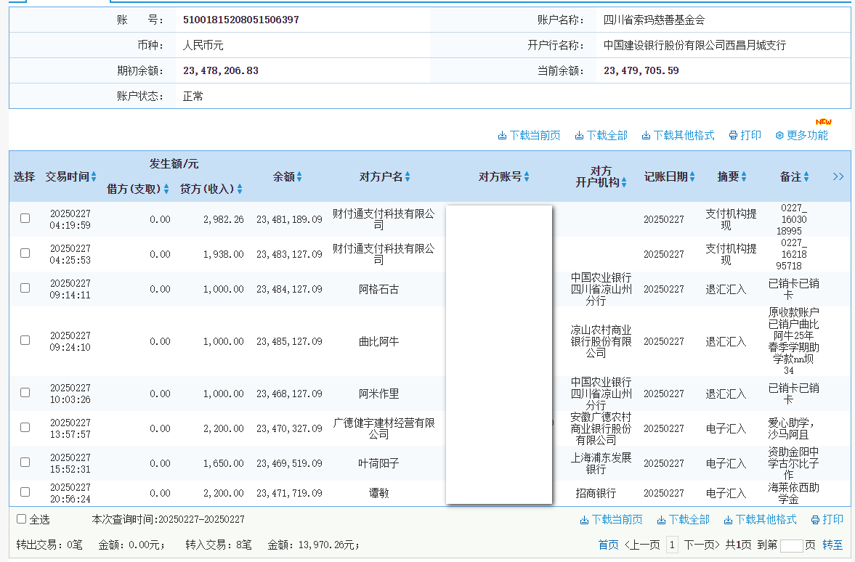Expand more columns with double chevron
The image size is (855, 562).
click(x=838, y=176)
